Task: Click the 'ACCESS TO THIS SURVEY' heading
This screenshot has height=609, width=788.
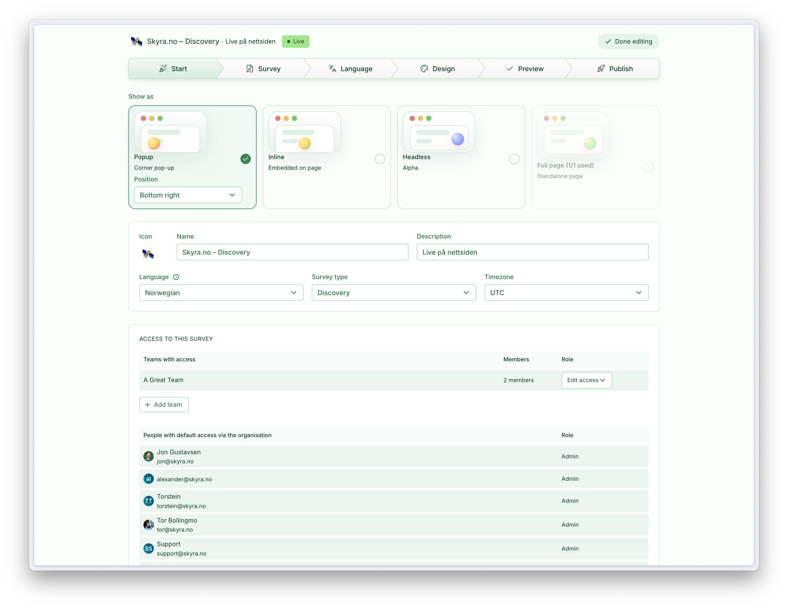Action: pos(176,339)
